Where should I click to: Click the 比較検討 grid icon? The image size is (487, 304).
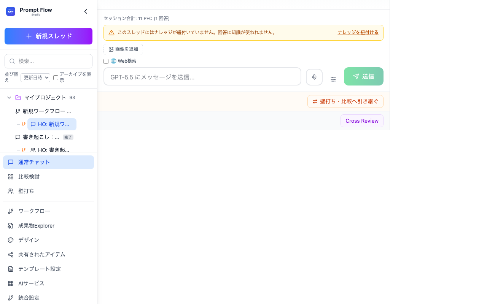tap(11, 177)
